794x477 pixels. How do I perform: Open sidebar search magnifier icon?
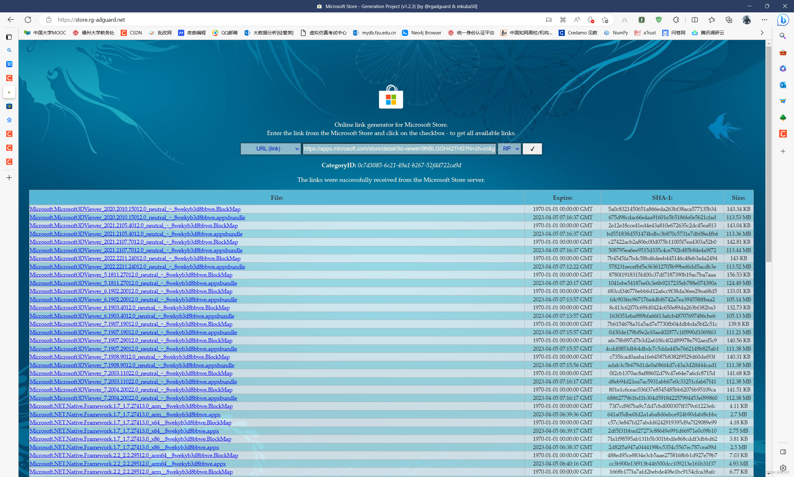(x=783, y=36)
